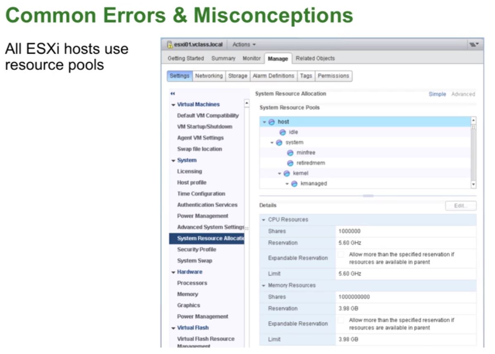Click the Edit button in Details
The height and width of the screenshot is (354, 495).
(x=460, y=206)
